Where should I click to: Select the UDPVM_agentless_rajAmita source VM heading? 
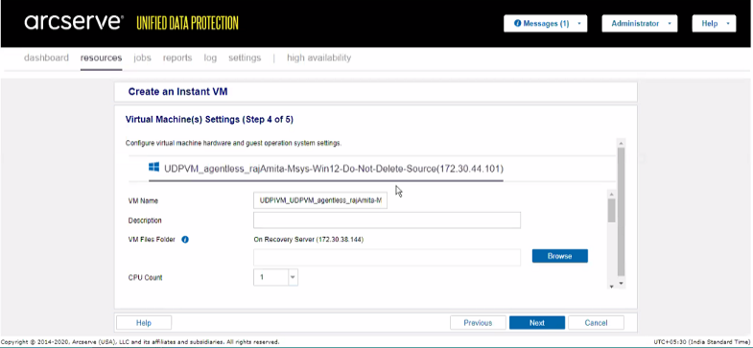coord(333,169)
